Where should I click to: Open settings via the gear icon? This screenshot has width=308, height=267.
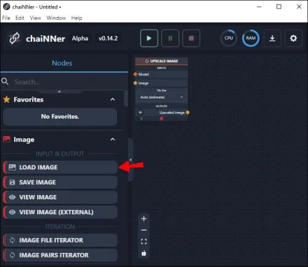coord(293,38)
